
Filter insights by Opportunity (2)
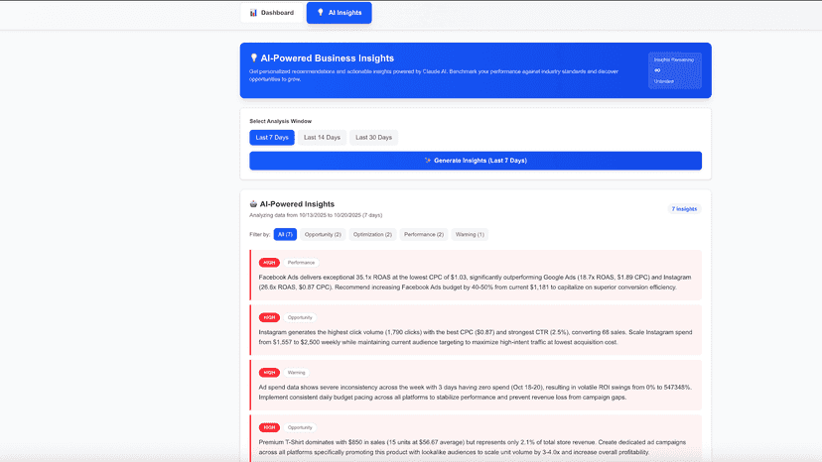point(323,234)
